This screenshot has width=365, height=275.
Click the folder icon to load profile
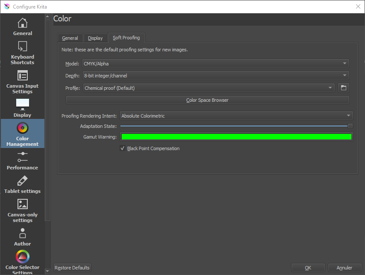pyautogui.click(x=343, y=88)
